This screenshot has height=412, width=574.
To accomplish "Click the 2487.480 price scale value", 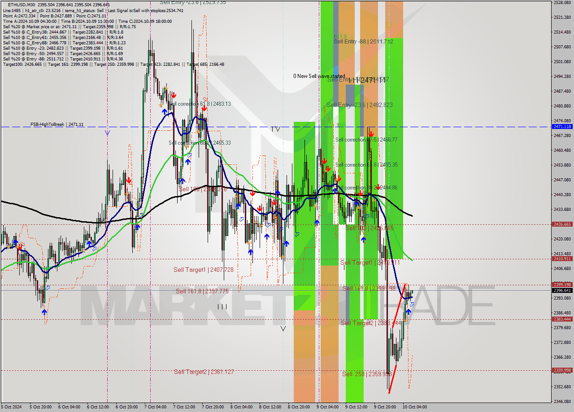I will click(562, 91).
